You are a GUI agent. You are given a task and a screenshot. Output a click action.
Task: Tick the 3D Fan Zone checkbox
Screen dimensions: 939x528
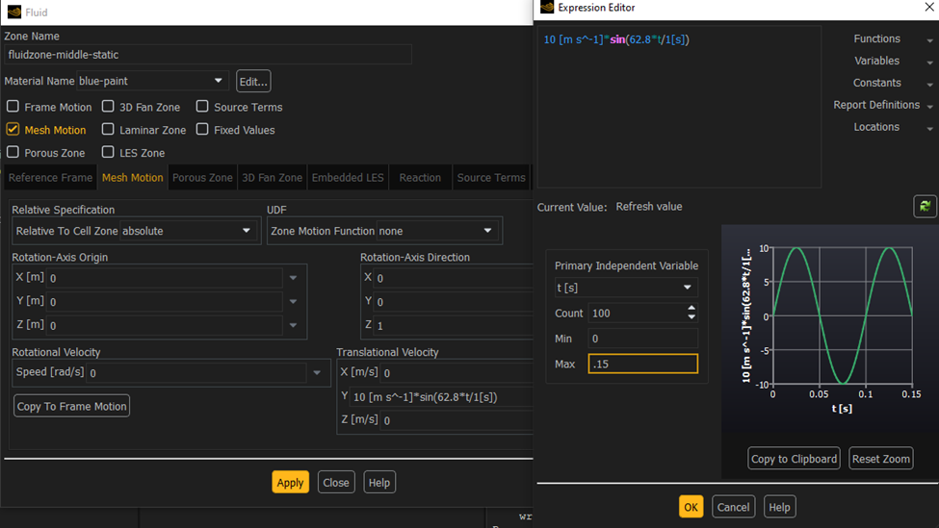tap(108, 107)
